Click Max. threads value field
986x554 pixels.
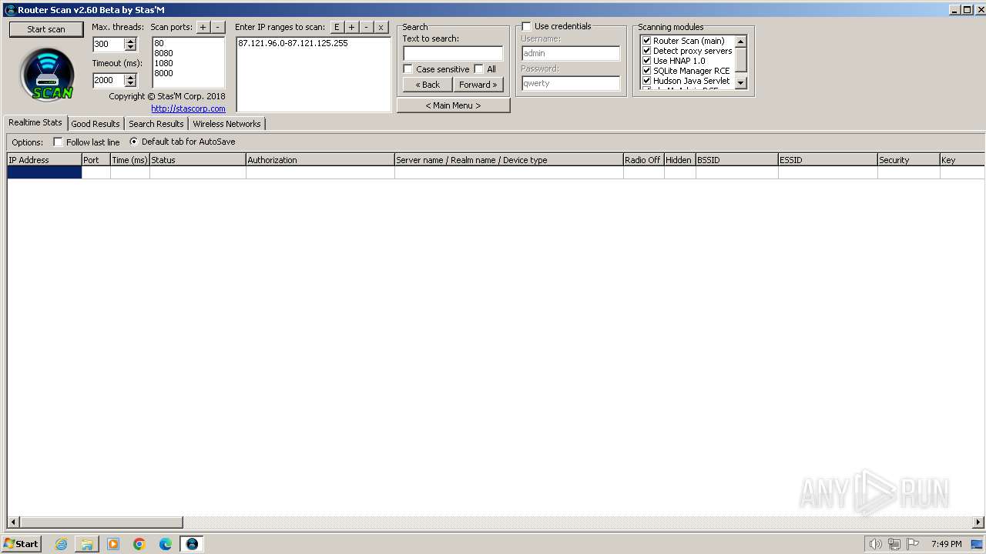109,45
